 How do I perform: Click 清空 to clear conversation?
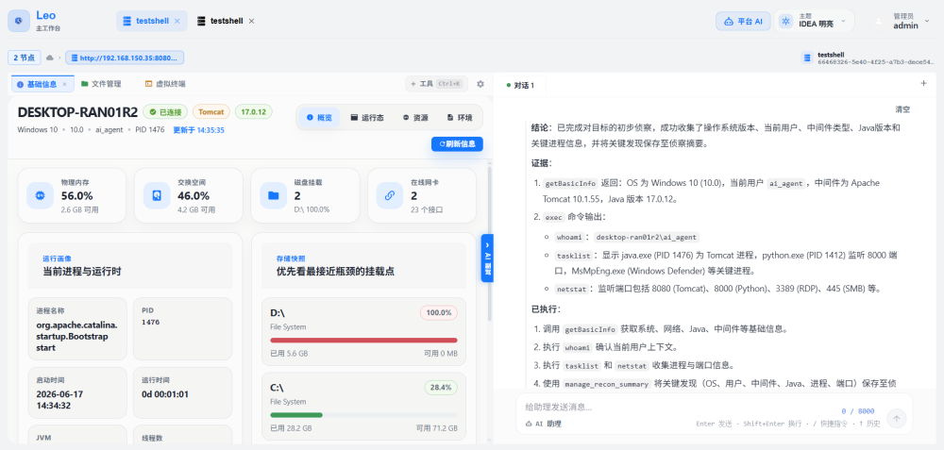point(902,109)
